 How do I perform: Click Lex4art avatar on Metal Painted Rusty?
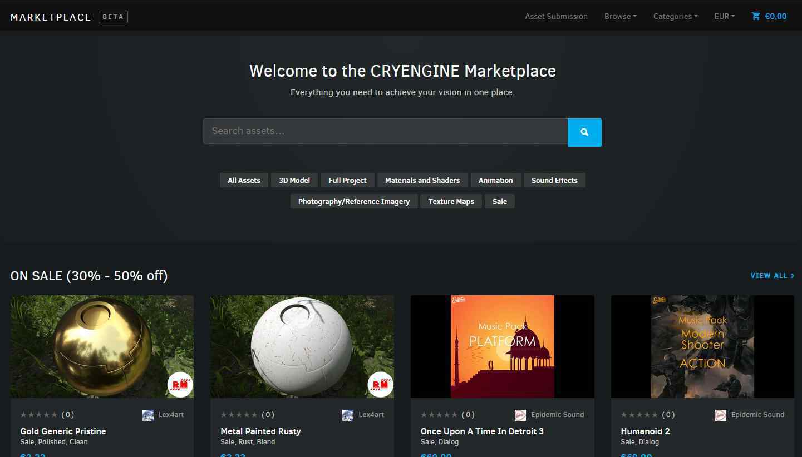(x=348, y=415)
